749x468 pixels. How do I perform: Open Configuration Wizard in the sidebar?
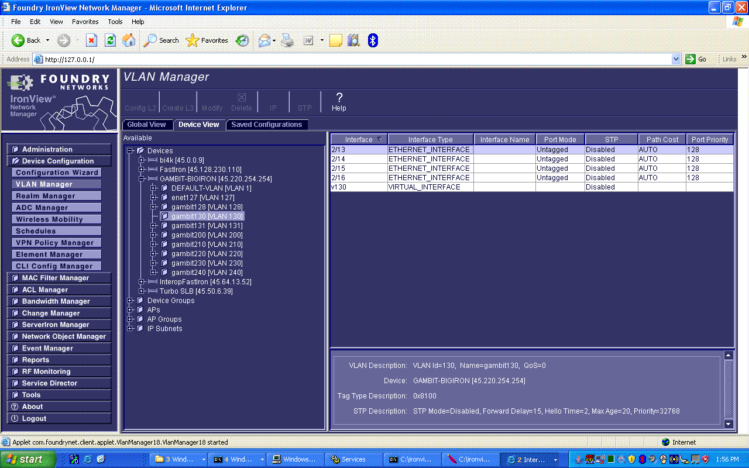[x=57, y=173]
